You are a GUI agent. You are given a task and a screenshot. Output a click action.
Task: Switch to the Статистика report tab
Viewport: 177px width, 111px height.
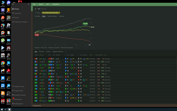(37, 16)
